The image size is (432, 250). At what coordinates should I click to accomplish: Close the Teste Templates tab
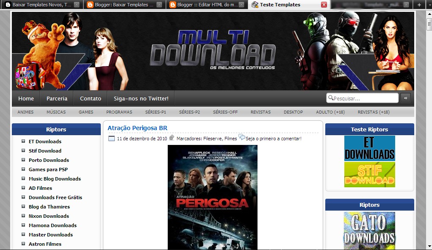[x=324, y=5]
